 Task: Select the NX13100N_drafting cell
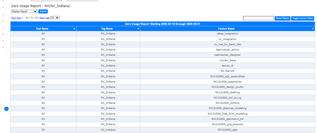tap(227, 93)
